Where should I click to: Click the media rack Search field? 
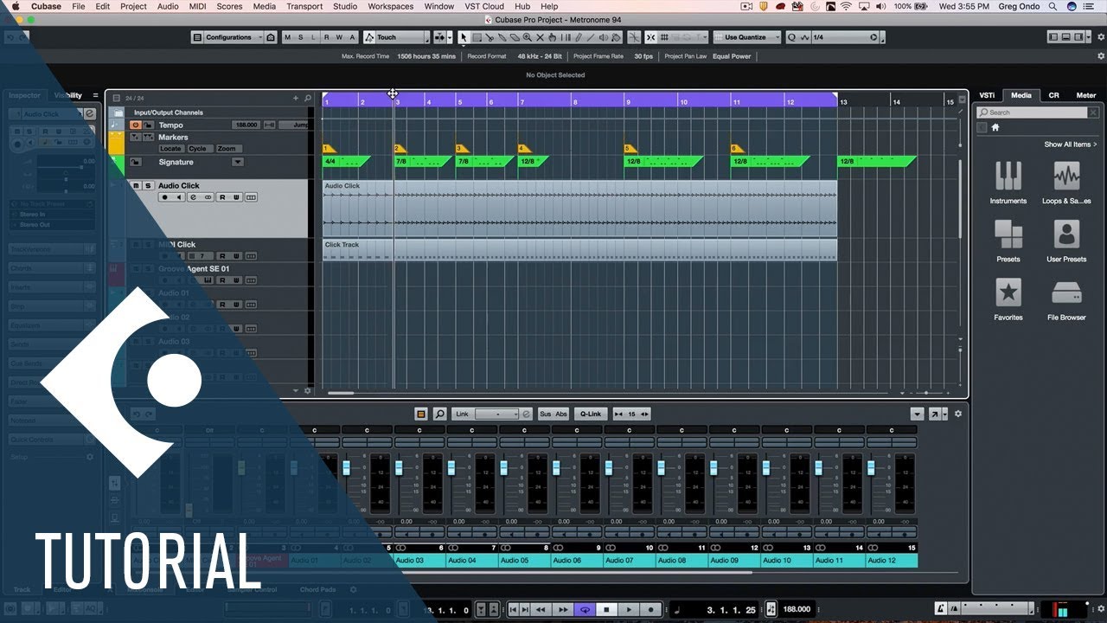(1032, 112)
